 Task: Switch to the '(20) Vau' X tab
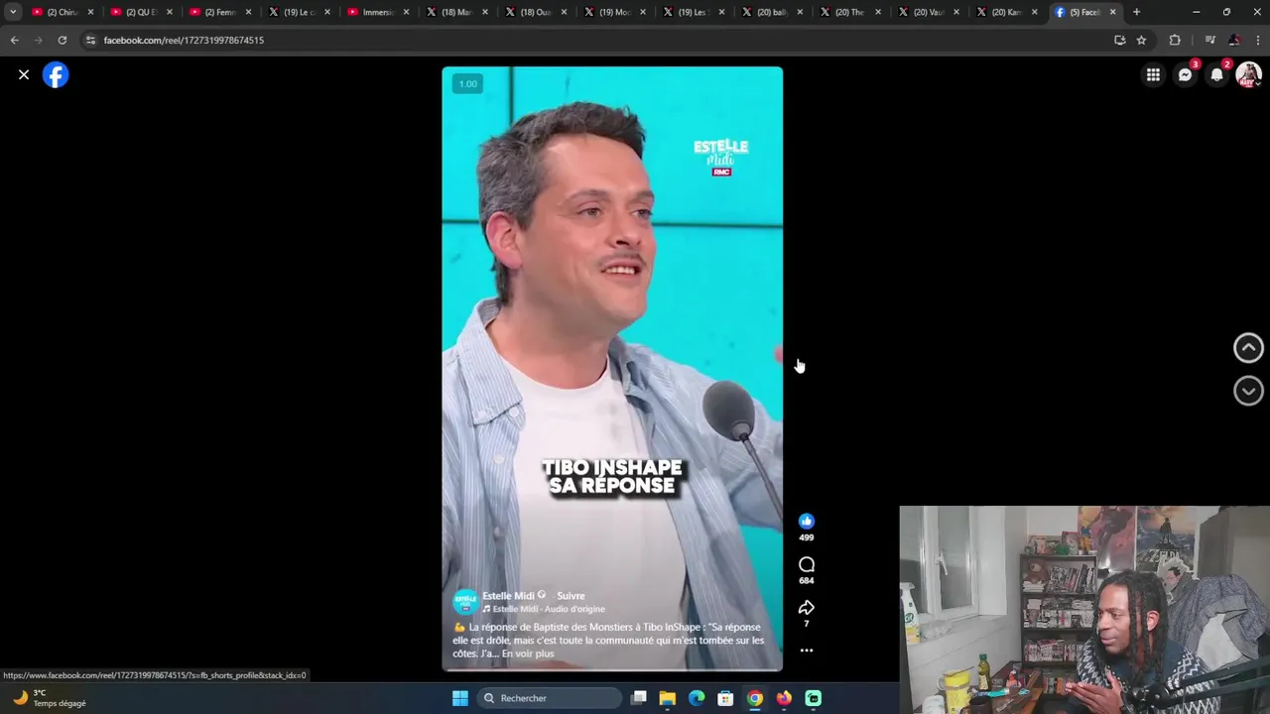[928, 12]
